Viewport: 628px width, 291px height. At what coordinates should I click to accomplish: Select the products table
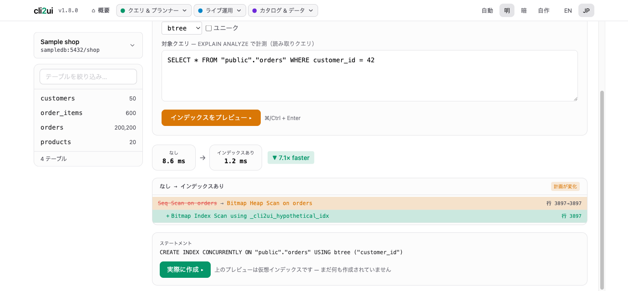click(x=88, y=142)
